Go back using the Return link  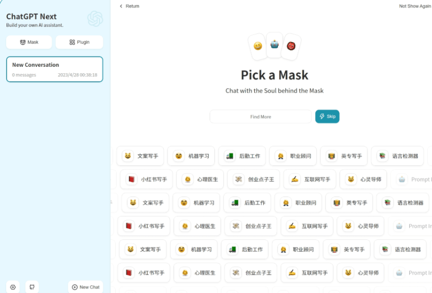point(129,6)
